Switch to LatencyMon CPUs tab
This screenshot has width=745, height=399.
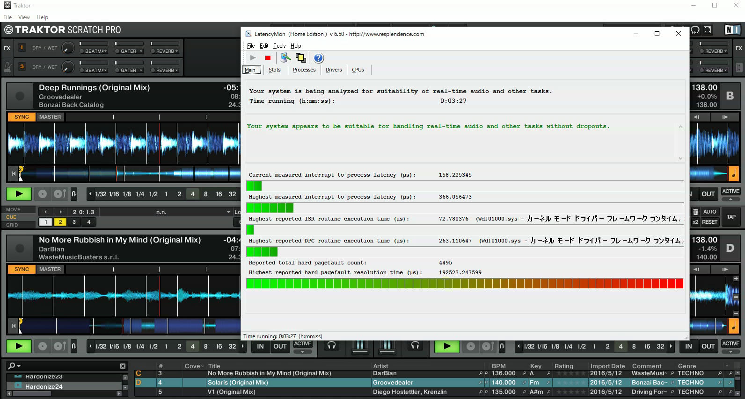coord(358,70)
